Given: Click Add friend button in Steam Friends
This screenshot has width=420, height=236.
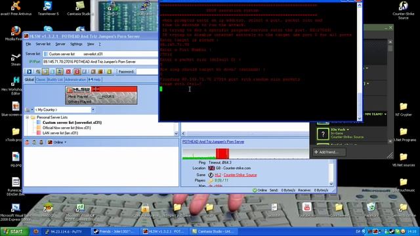Looking at the screenshot, I should [x=329, y=152].
